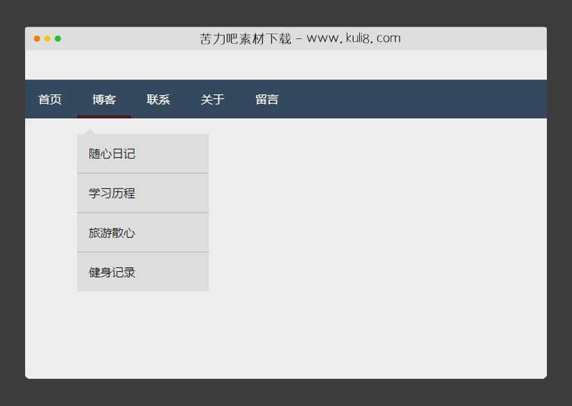Collapse the 博客 dropdown menu
572x406 pixels.
(x=104, y=99)
